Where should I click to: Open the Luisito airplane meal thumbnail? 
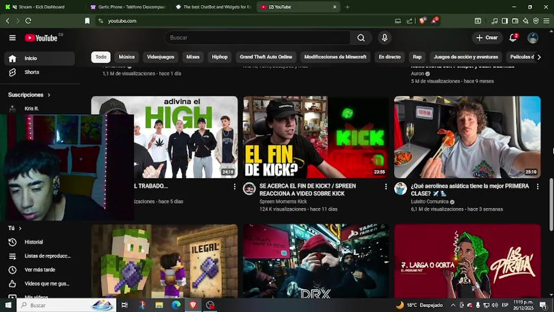467,137
